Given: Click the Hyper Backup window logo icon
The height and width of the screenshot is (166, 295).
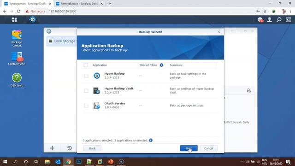Looking at the screenshot, I should click(49, 31).
